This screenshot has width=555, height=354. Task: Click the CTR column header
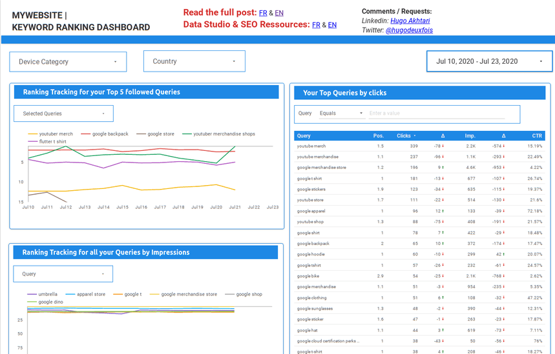pyautogui.click(x=537, y=136)
